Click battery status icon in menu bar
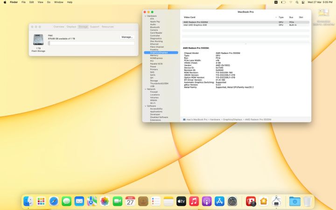 (x=284, y=2)
